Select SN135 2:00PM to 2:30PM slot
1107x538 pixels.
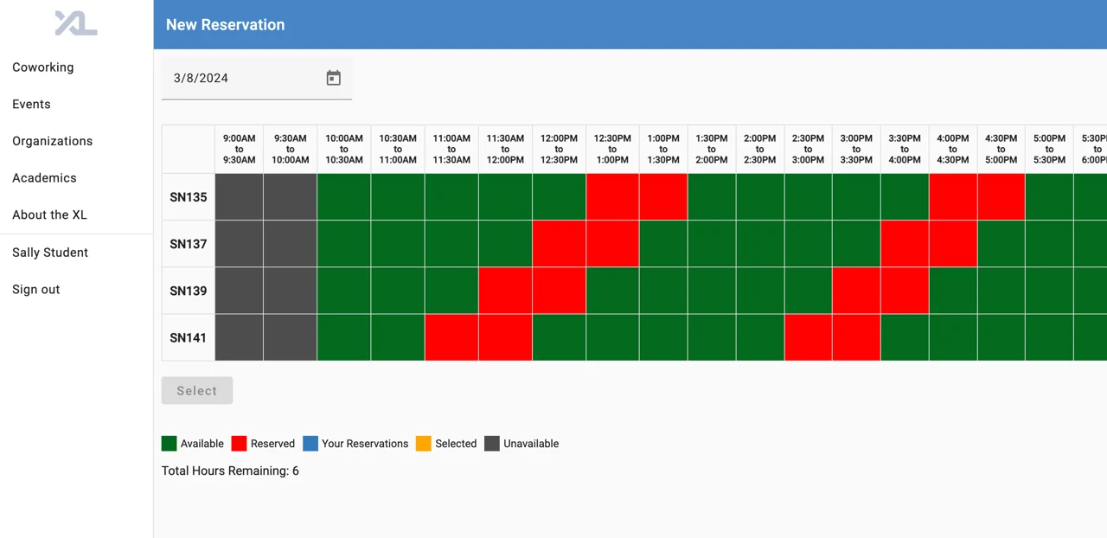(760, 197)
